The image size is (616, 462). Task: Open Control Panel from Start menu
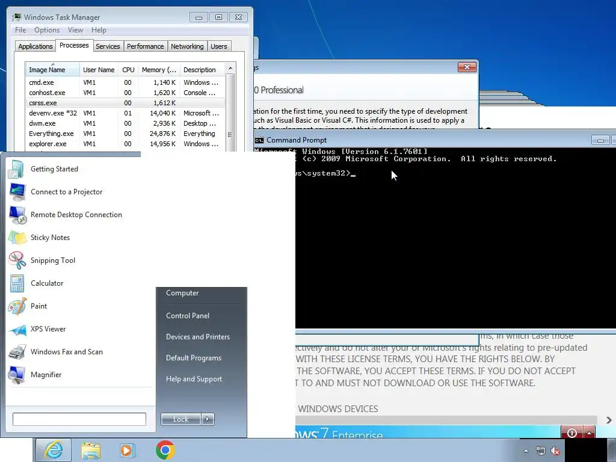[188, 316]
